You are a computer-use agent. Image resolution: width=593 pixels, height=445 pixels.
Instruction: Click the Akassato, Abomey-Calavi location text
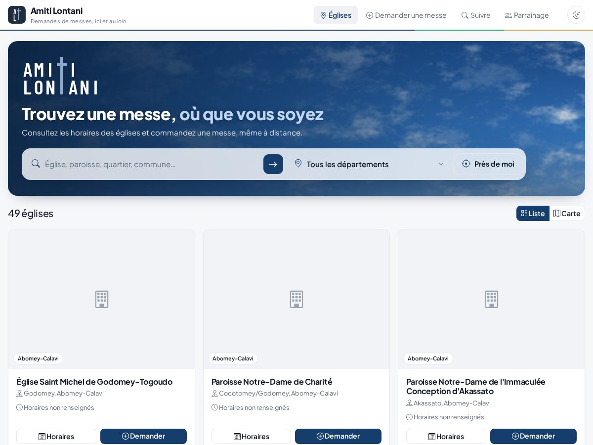[x=452, y=403]
